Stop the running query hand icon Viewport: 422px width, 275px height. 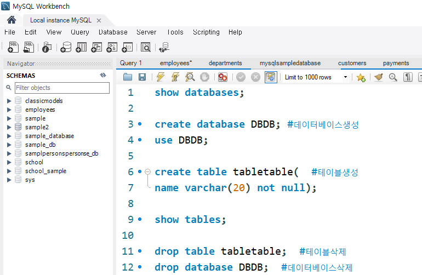[x=204, y=77]
